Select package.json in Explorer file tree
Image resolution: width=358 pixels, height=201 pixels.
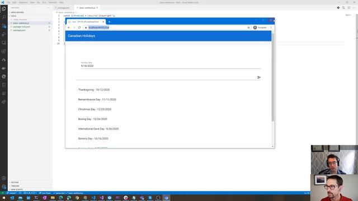[x=31, y=30]
